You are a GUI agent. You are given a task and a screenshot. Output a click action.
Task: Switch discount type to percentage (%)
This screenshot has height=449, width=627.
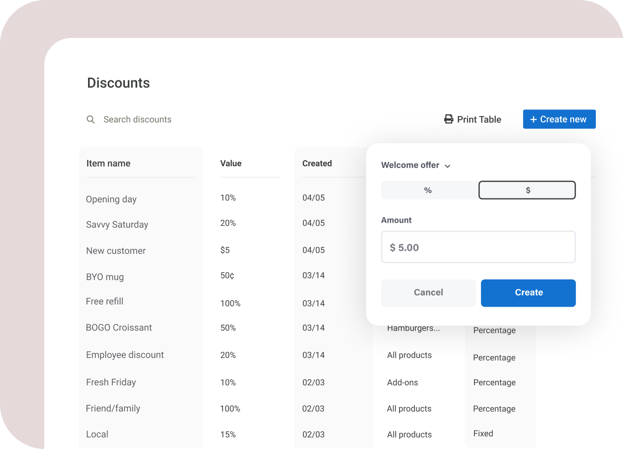427,190
